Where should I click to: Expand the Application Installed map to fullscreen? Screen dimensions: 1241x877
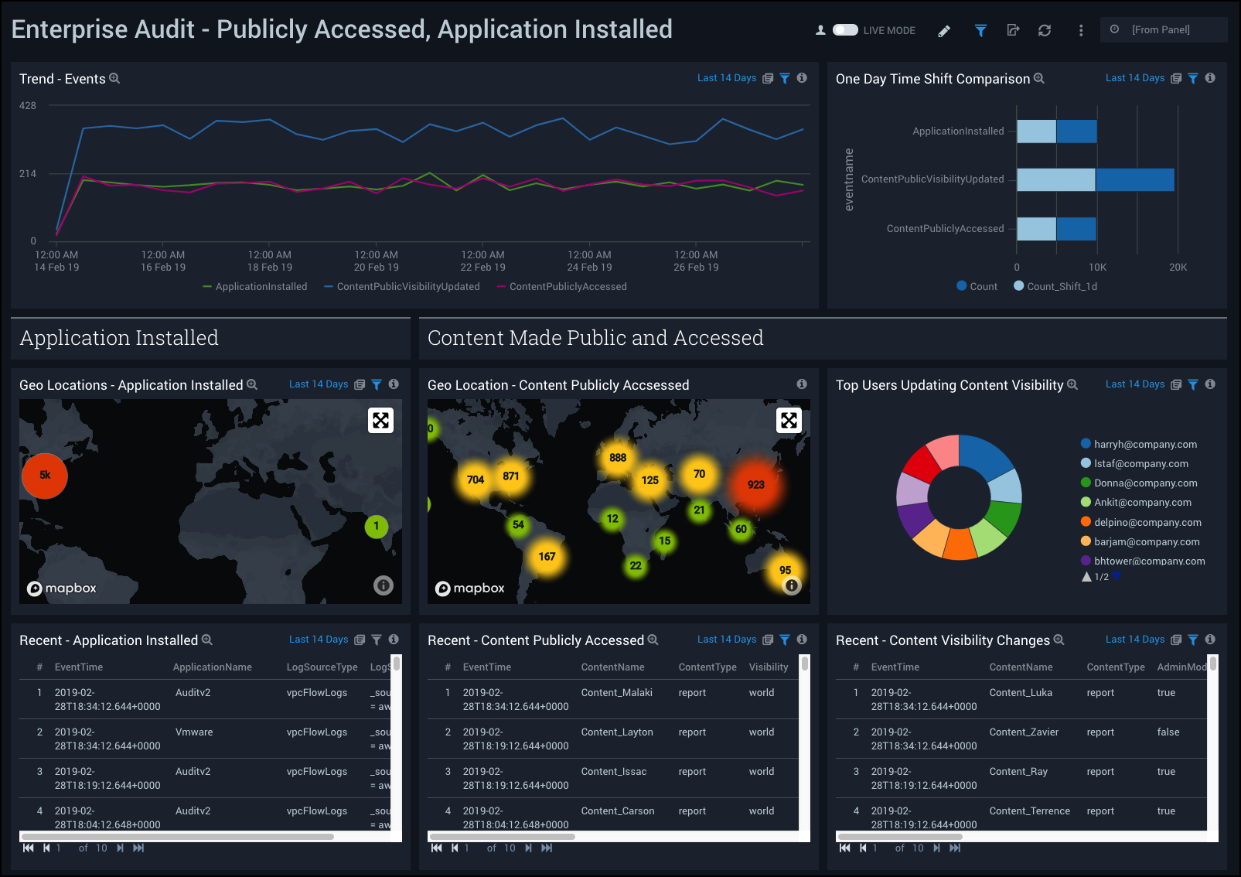(380, 420)
